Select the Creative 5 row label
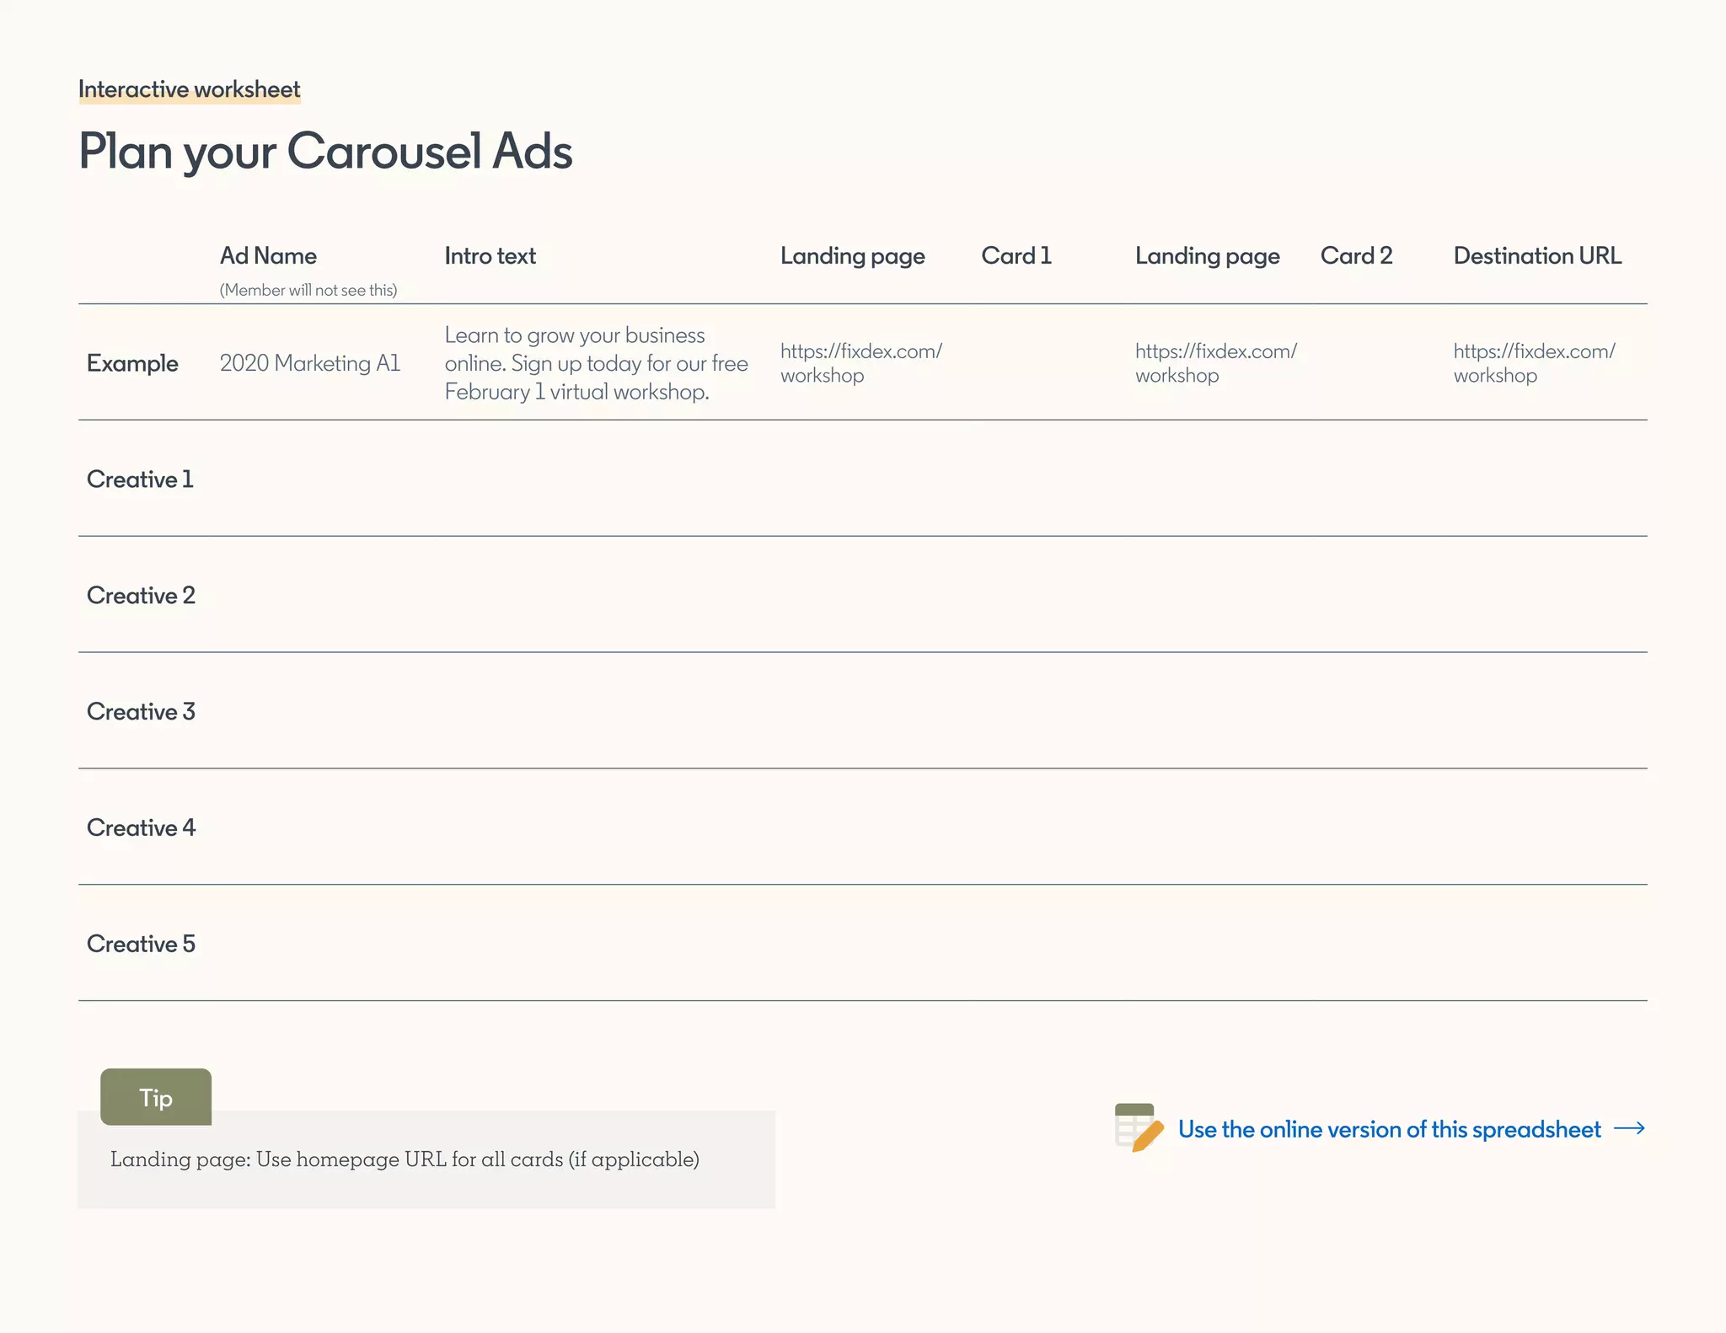 point(141,945)
